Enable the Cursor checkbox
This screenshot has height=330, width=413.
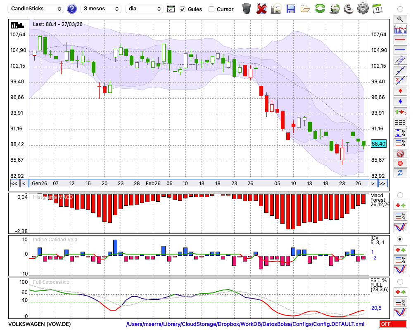(x=211, y=9)
